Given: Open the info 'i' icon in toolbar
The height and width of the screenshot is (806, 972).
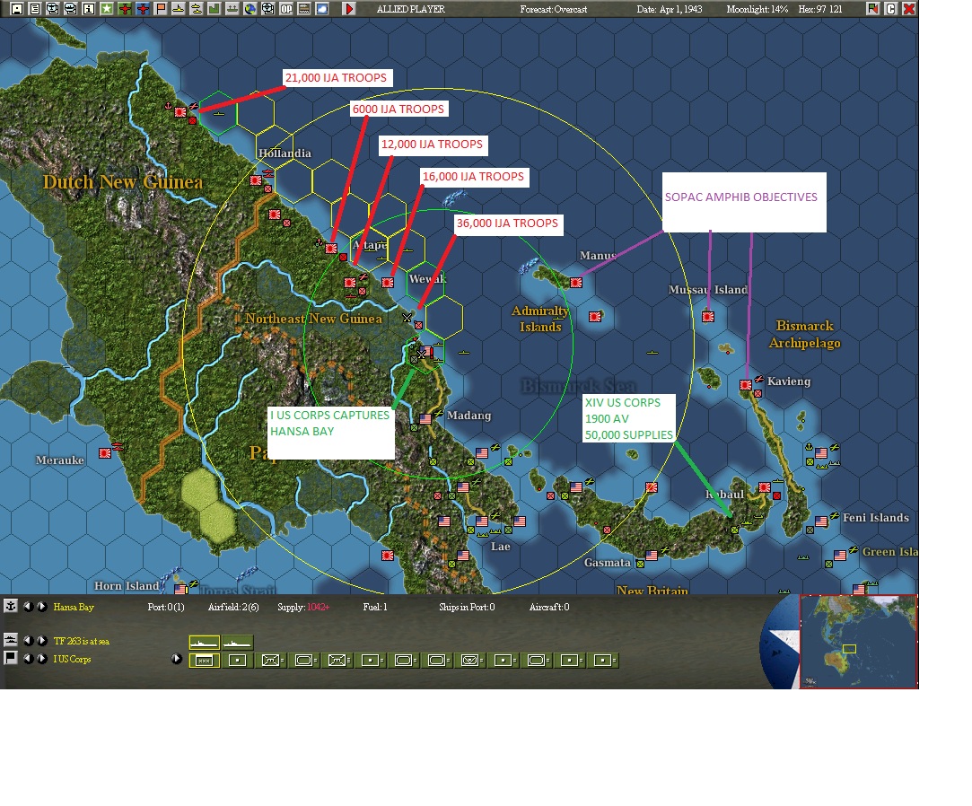Looking at the screenshot, I should tap(89, 9).
